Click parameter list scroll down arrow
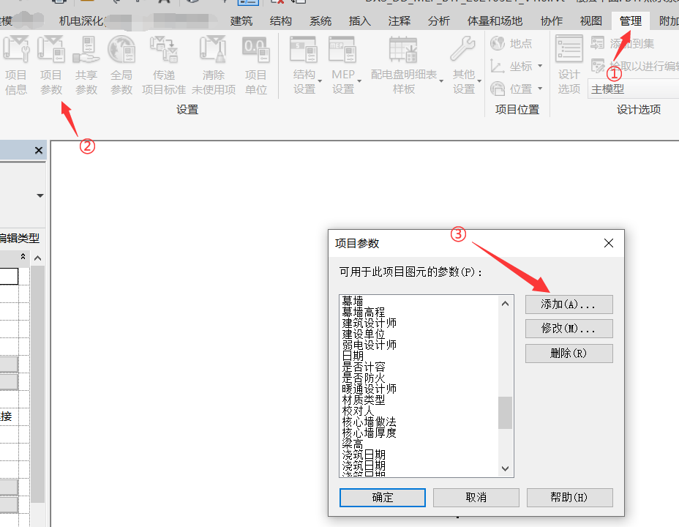Image resolution: width=679 pixels, height=527 pixels. click(x=505, y=468)
